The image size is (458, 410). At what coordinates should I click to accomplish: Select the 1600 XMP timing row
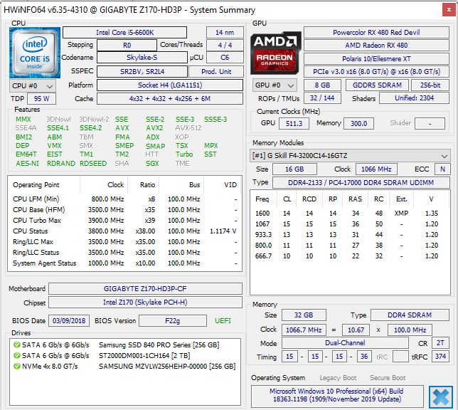point(350,214)
